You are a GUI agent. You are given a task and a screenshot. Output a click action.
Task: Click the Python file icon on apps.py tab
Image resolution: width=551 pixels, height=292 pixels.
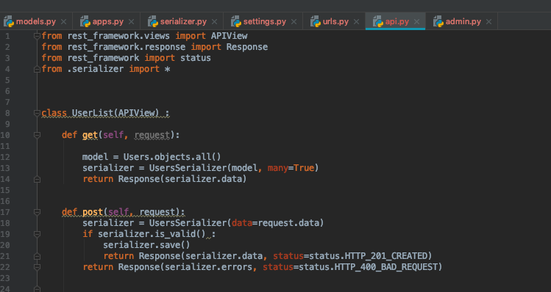click(x=85, y=21)
